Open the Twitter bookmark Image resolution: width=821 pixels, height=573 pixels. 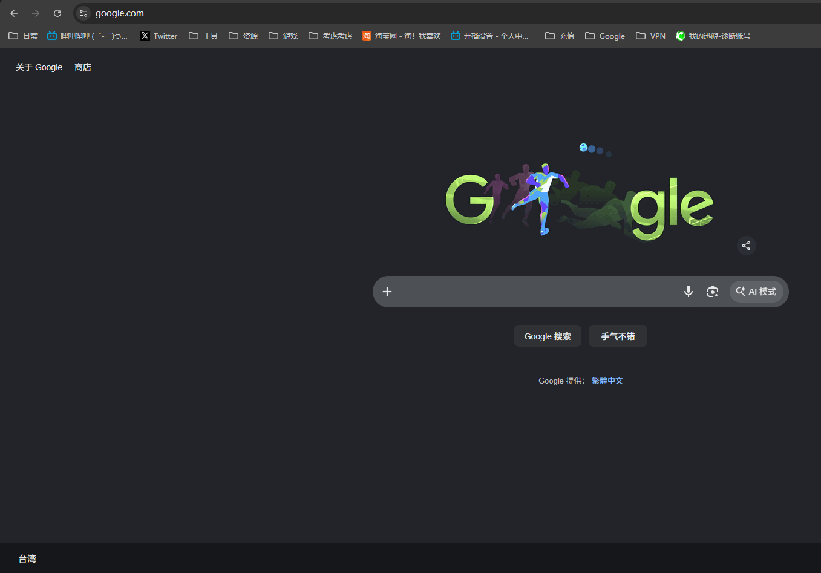[159, 36]
